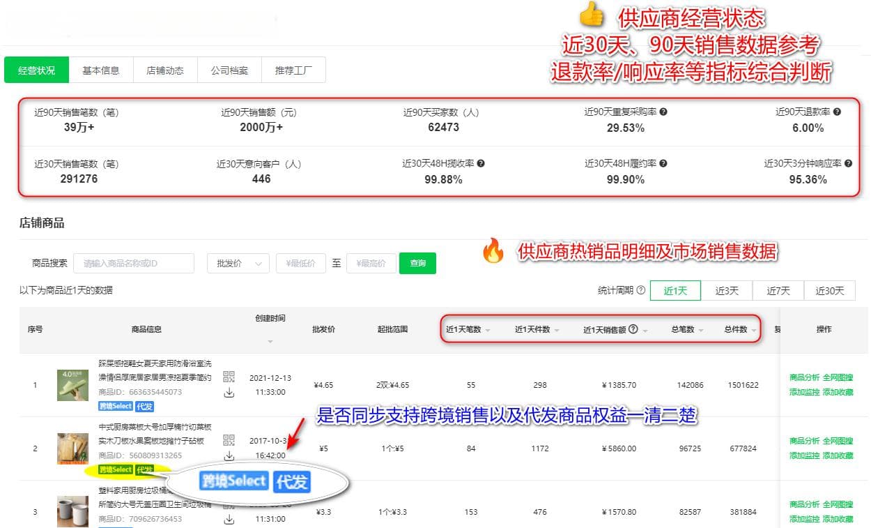
Task: Click total count 142086 cell
Action: [x=691, y=385]
